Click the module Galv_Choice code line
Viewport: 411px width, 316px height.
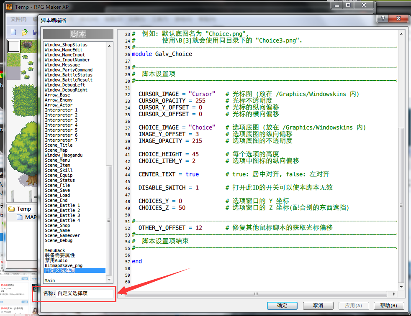click(x=162, y=54)
